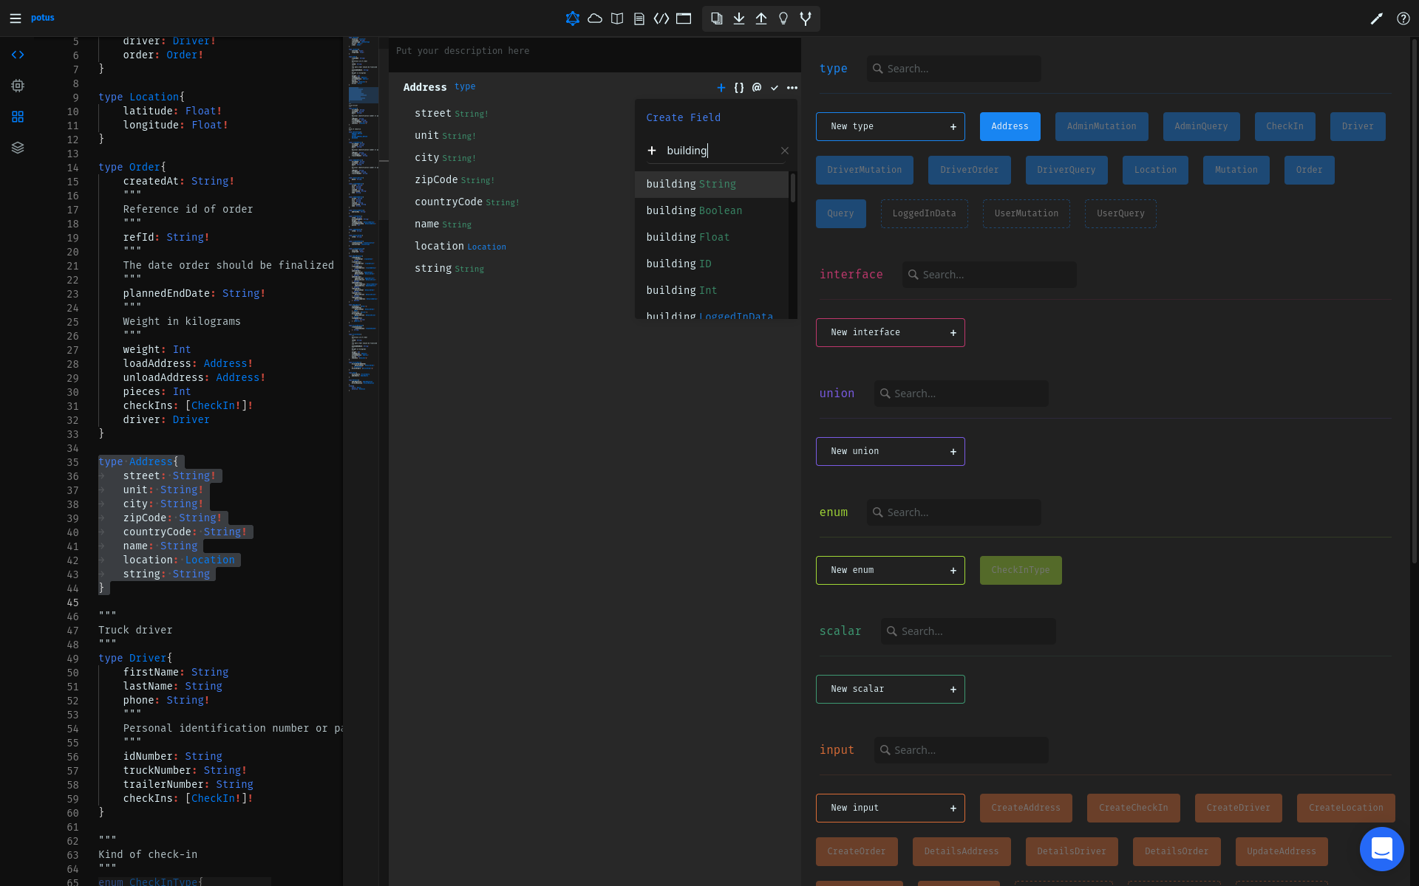Image resolution: width=1419 pixels, height=886 pixels.
Task: Click the download arrow icon
Action: coord(739,18)
